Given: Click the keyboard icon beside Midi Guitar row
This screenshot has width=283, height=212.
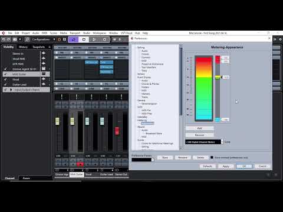Looking at the screenshot, I should click(x=44, y=74).
